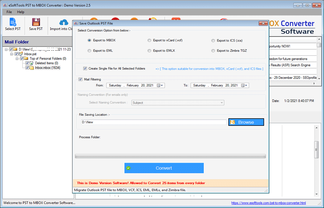324x208 pixels.
Task: Select Export to EMLX option
Action: [149, 51]
